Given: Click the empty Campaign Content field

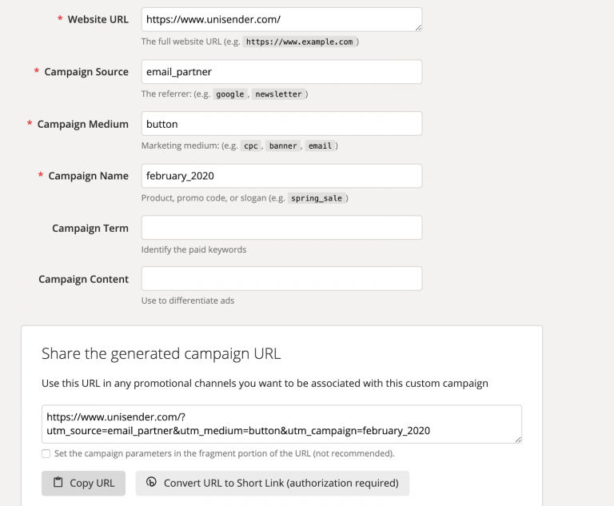Looking at the screenshot, I should pyautogui.click(x=281, y=278).
